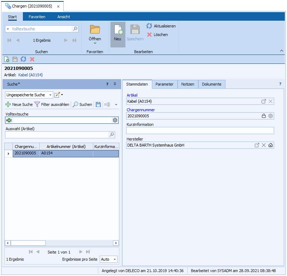Viewport: 287px width, 276px height.
Task: Click Löschen in the ribbon
Action: pyautogui.click(x=157, y=35)
